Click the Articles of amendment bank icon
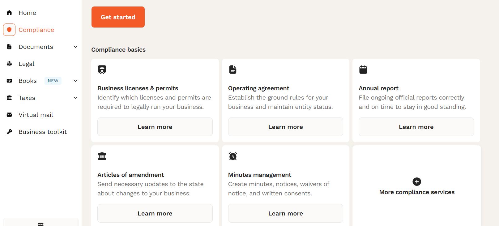499x226 pixels. (x=102, y=156)
